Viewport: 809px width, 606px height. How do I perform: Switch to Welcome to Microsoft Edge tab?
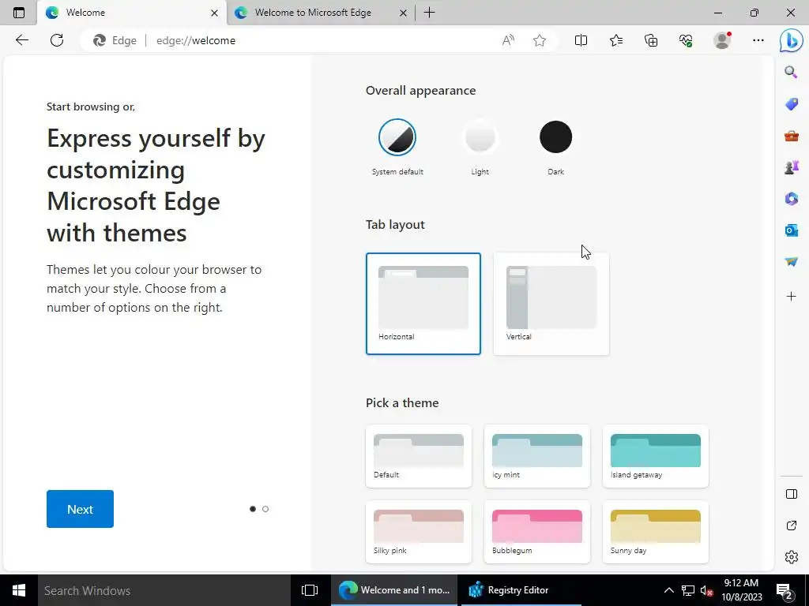coord(321,13)
